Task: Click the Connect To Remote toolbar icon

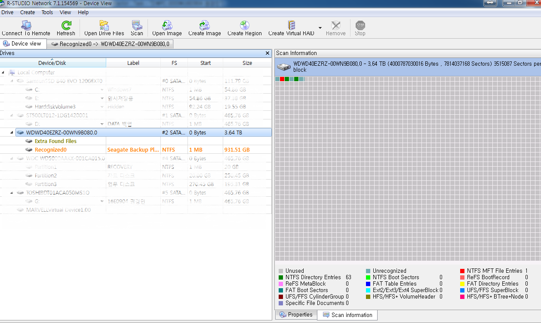Action: coord(26,25)
